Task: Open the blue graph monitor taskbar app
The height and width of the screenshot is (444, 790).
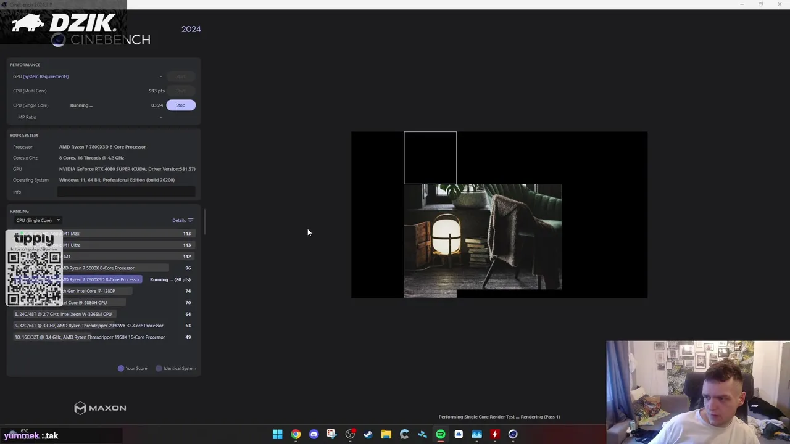Action: (x=476, y=434)
